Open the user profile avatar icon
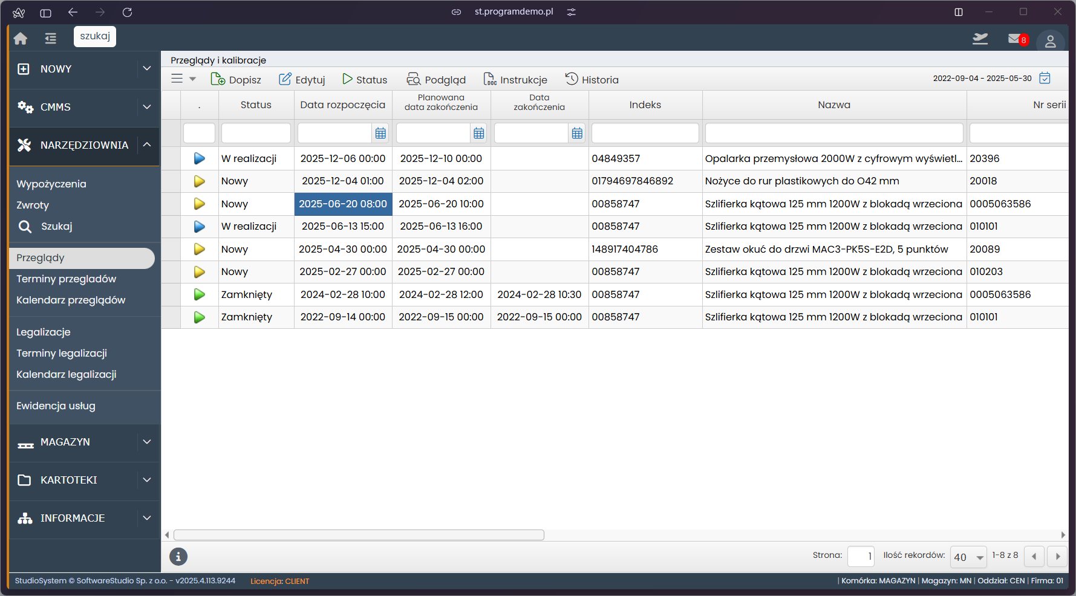 [1050, 41]
